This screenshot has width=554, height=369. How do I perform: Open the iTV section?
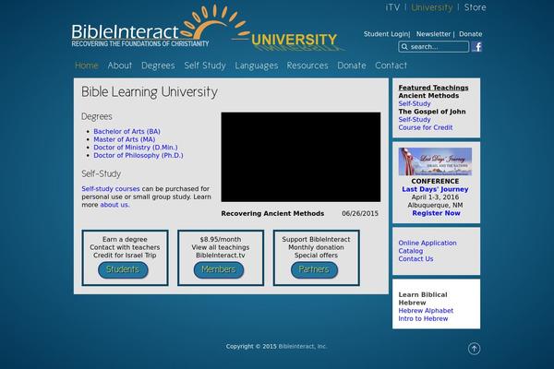pyautogui.click(x=392, y=7)
